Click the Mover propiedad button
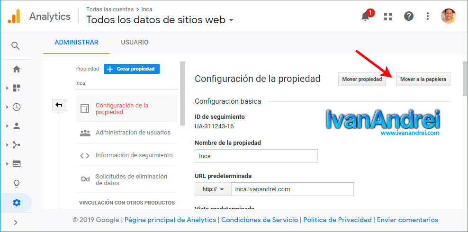468x232 pixels. (362, 80)
